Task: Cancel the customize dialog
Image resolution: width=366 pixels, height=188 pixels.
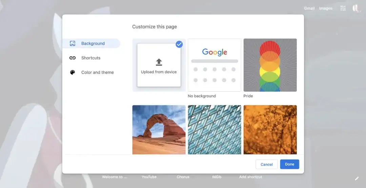Action: [266, 164]
